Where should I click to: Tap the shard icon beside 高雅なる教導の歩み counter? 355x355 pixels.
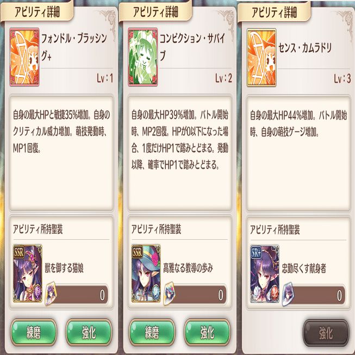[169, 294]
